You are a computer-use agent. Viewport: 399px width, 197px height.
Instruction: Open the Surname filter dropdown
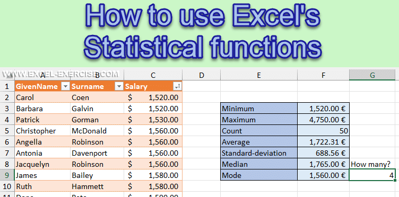coord(119,86)
